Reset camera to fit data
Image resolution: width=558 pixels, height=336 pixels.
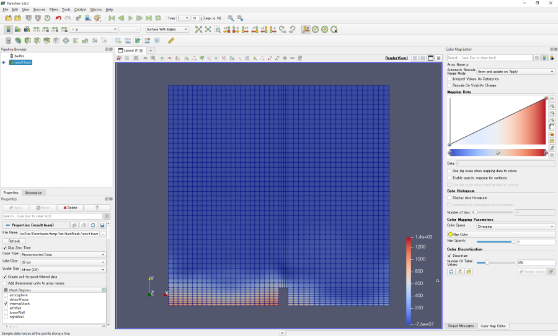(x=198, y=30)
